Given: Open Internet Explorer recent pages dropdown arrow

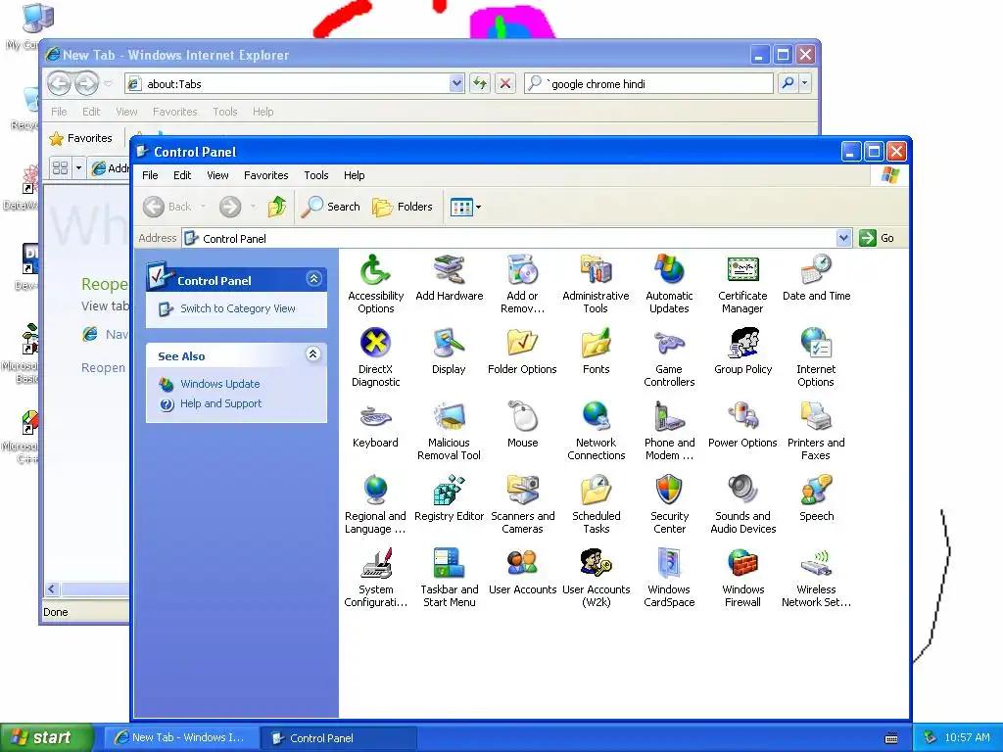Looking at the screenshot, I should (x=109, y=84).
